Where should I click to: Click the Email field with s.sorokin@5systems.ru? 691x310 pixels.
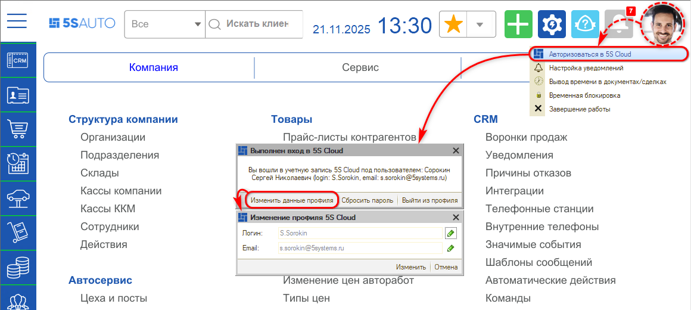click(360, 248)
